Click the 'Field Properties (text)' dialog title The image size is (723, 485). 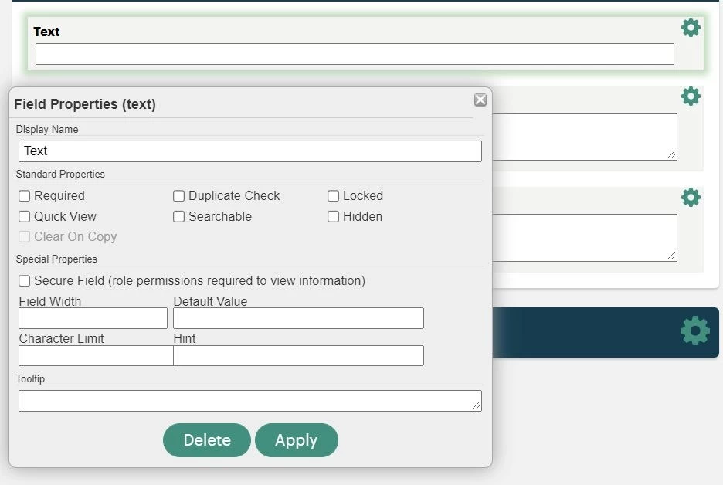pyautogui.click(x=85, y=104)
